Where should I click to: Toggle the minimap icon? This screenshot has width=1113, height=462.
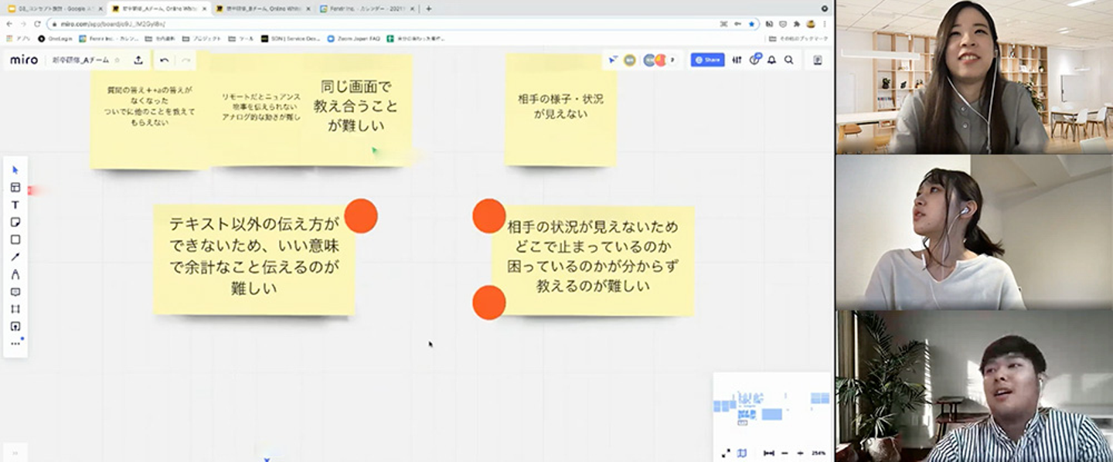[x=742, y=453]
